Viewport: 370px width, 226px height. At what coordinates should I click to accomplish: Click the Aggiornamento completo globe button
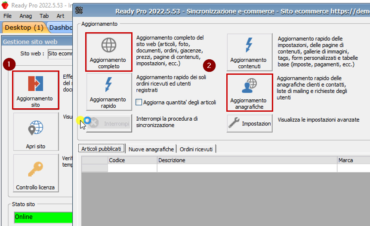point(108,52)
